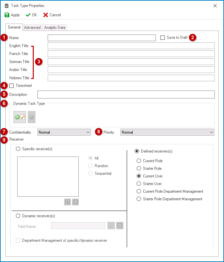Click the Task Type Properties clipboard icon
The width and height of the screenshot is (224, 262).
click(x=7, y=6)
